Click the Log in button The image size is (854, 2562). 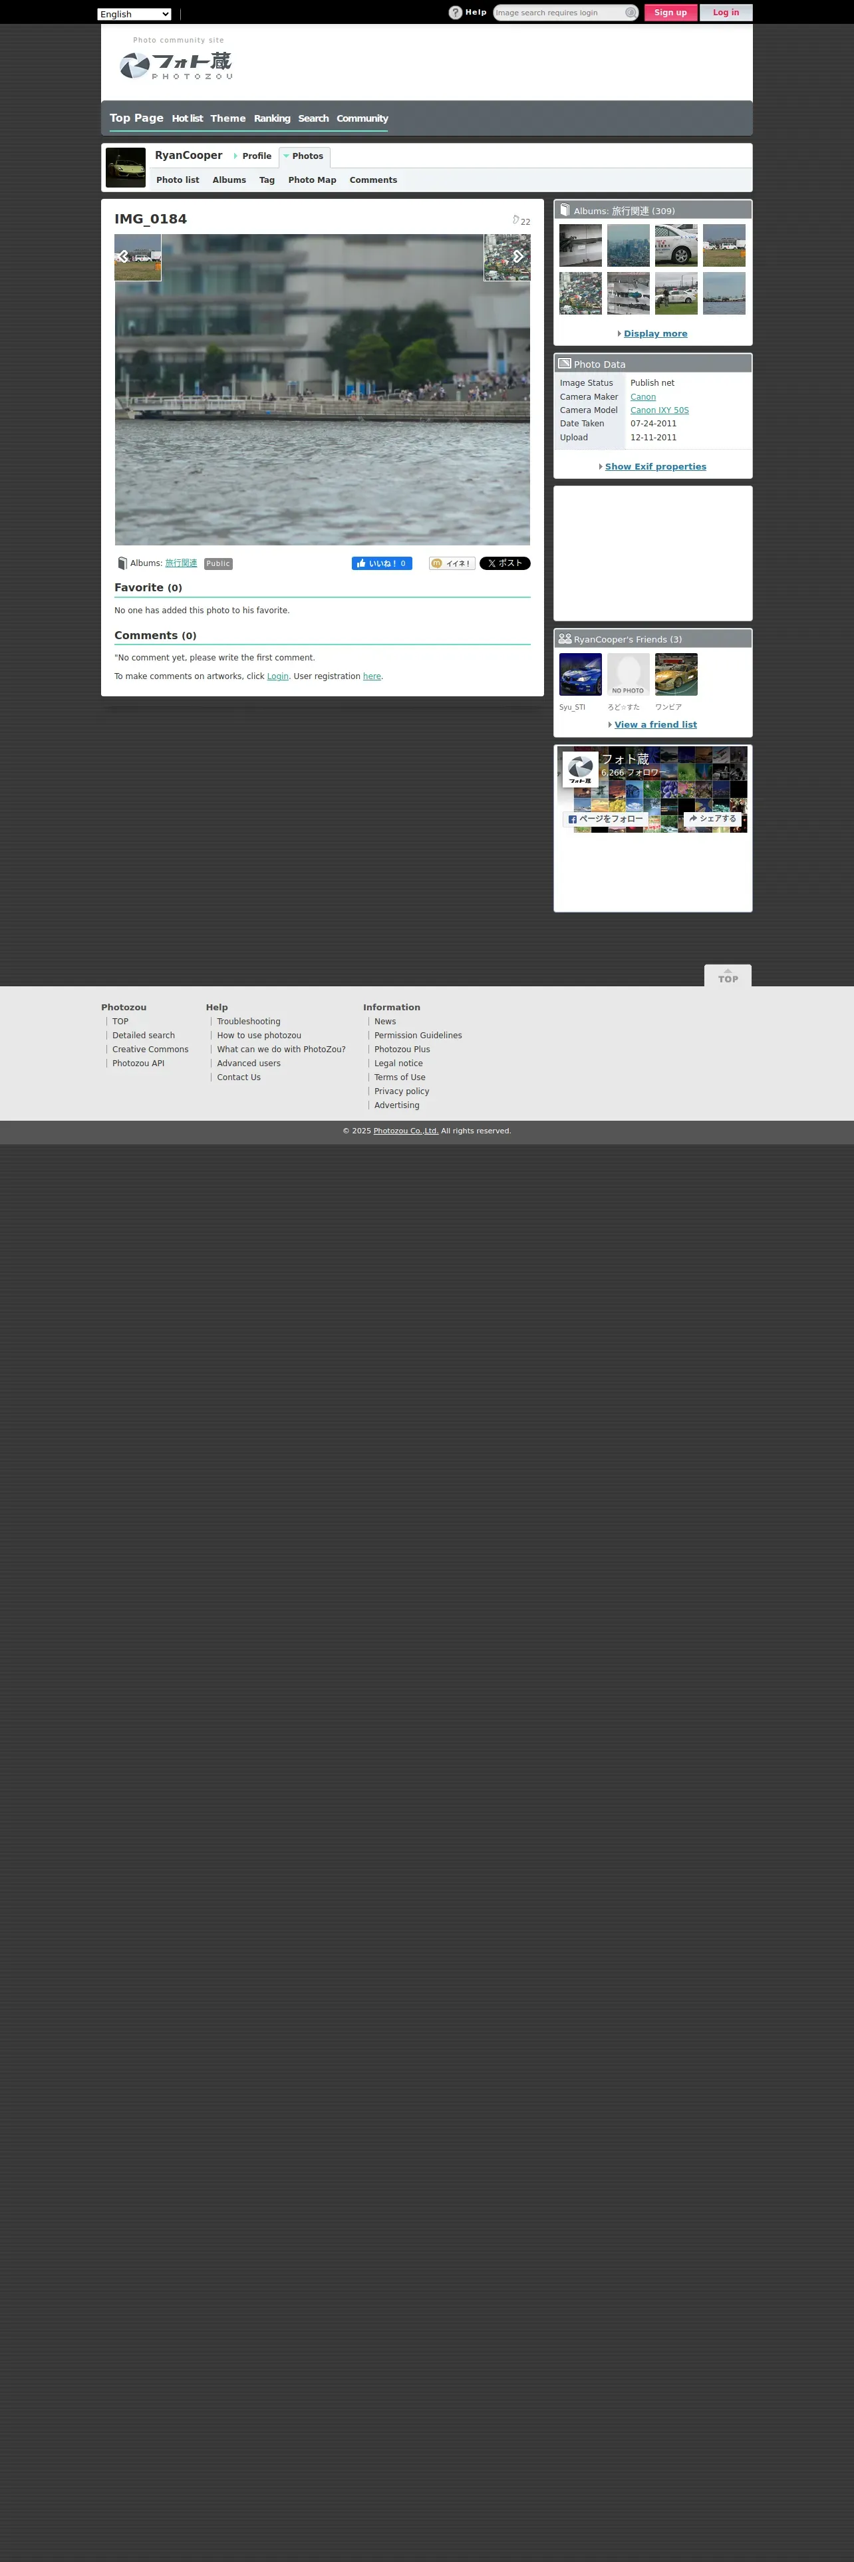726,13
